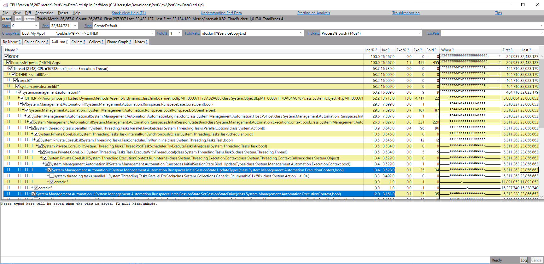Viewport: 544px width, 264px height.
Task: Switch to the Flame Graph tab
Action: pyautogui.click(x=119, y=42)
